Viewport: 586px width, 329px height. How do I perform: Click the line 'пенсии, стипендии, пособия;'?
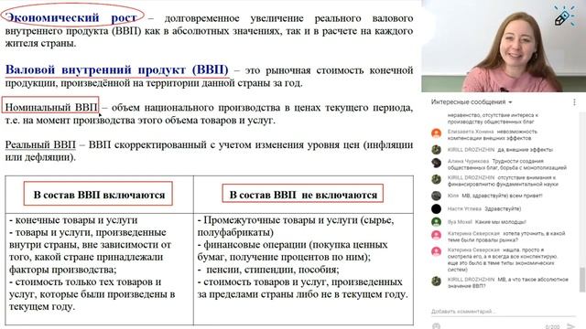click(273, 269)
